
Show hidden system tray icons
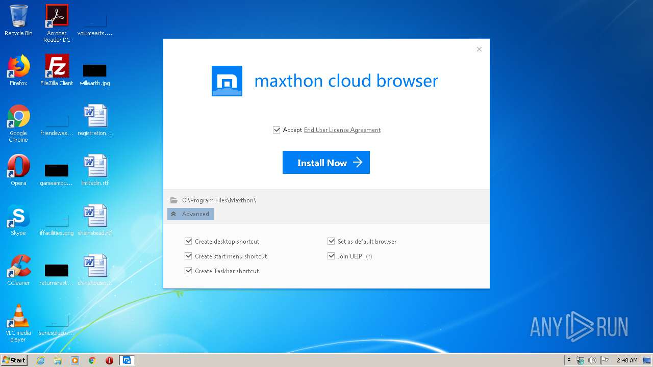tap(569, 360)
